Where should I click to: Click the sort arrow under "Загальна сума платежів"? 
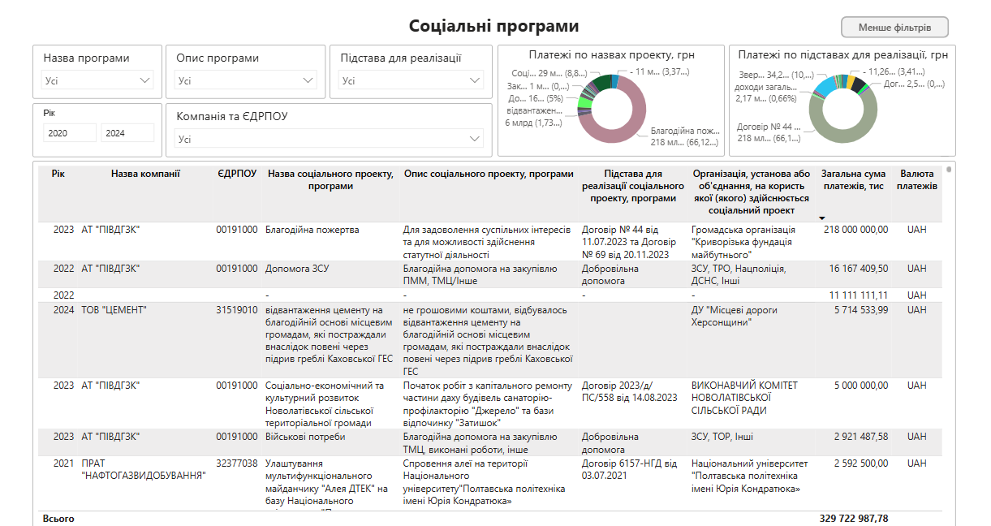click(x=822, y=218)
